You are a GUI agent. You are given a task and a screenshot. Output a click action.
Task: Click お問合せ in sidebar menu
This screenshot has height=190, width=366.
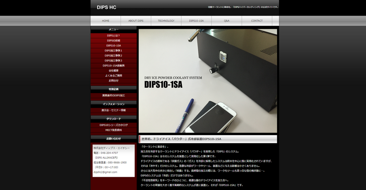pos(114,81)
